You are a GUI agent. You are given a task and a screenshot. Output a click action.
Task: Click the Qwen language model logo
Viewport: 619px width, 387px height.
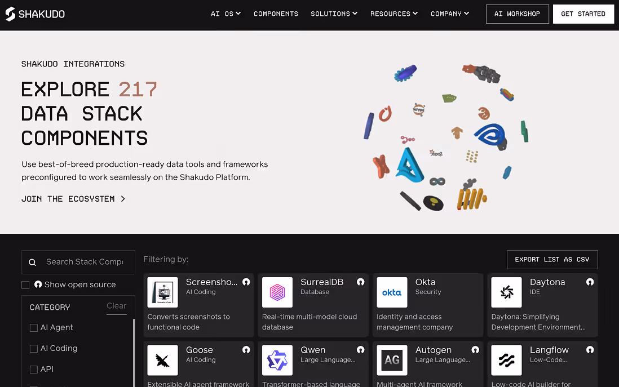coord(277,360)
